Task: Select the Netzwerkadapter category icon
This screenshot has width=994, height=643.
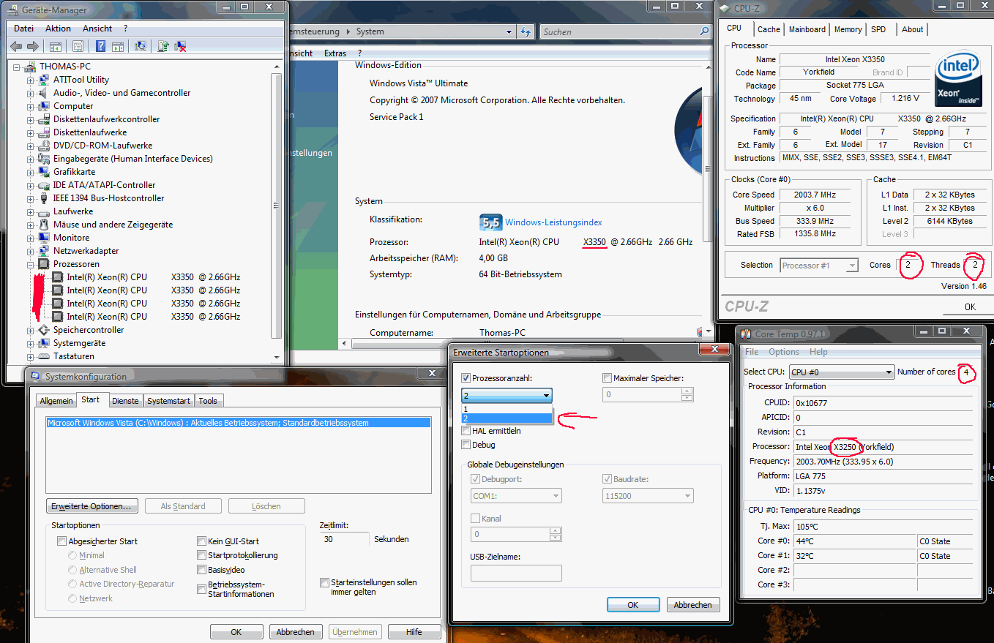Action: click(44, 251)
